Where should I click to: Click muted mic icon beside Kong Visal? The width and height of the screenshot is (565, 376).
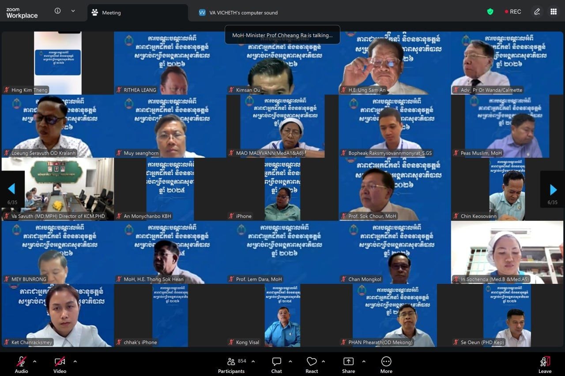[231, 342]
